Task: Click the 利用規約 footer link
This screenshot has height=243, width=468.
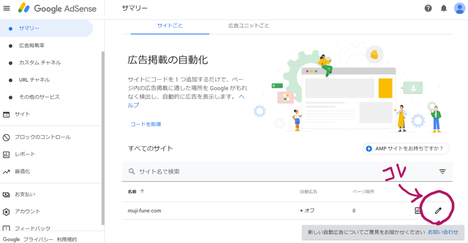Action: (67, 239)
